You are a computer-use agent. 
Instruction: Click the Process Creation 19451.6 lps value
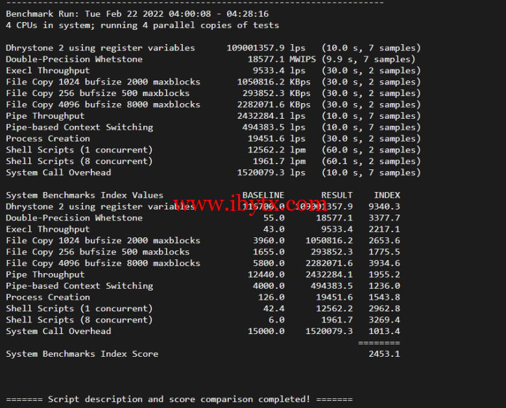click(x=266, y=138)
